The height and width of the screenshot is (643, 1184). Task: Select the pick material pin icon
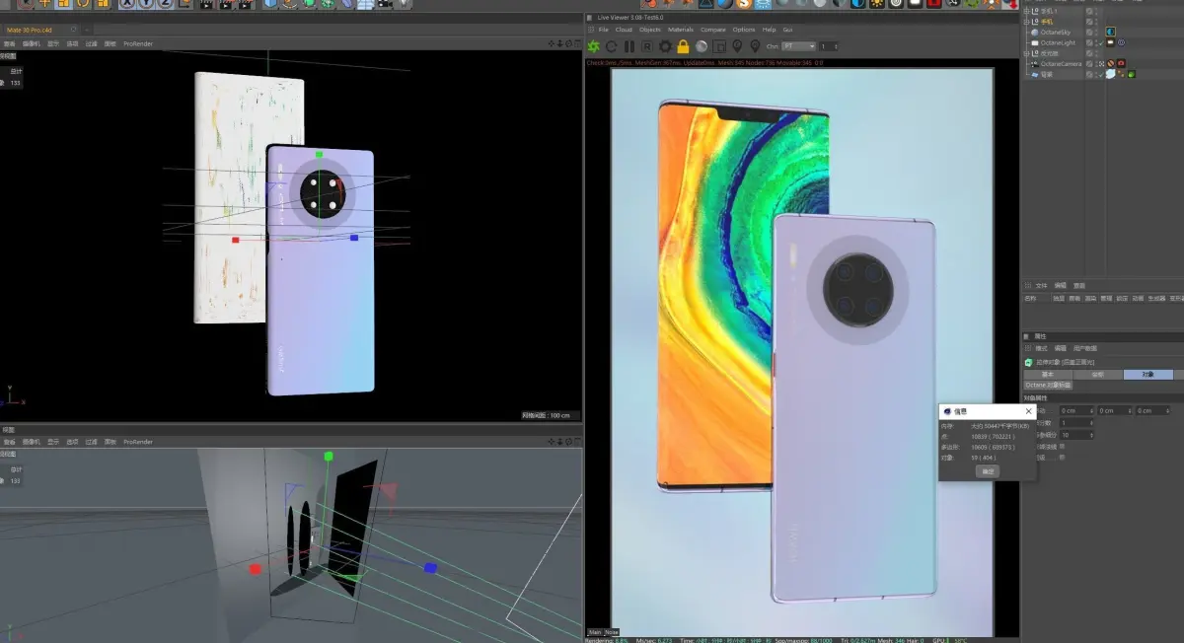tap(755, 46)
